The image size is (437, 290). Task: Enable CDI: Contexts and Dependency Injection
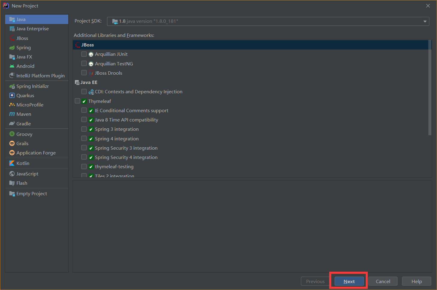[84, 91]
